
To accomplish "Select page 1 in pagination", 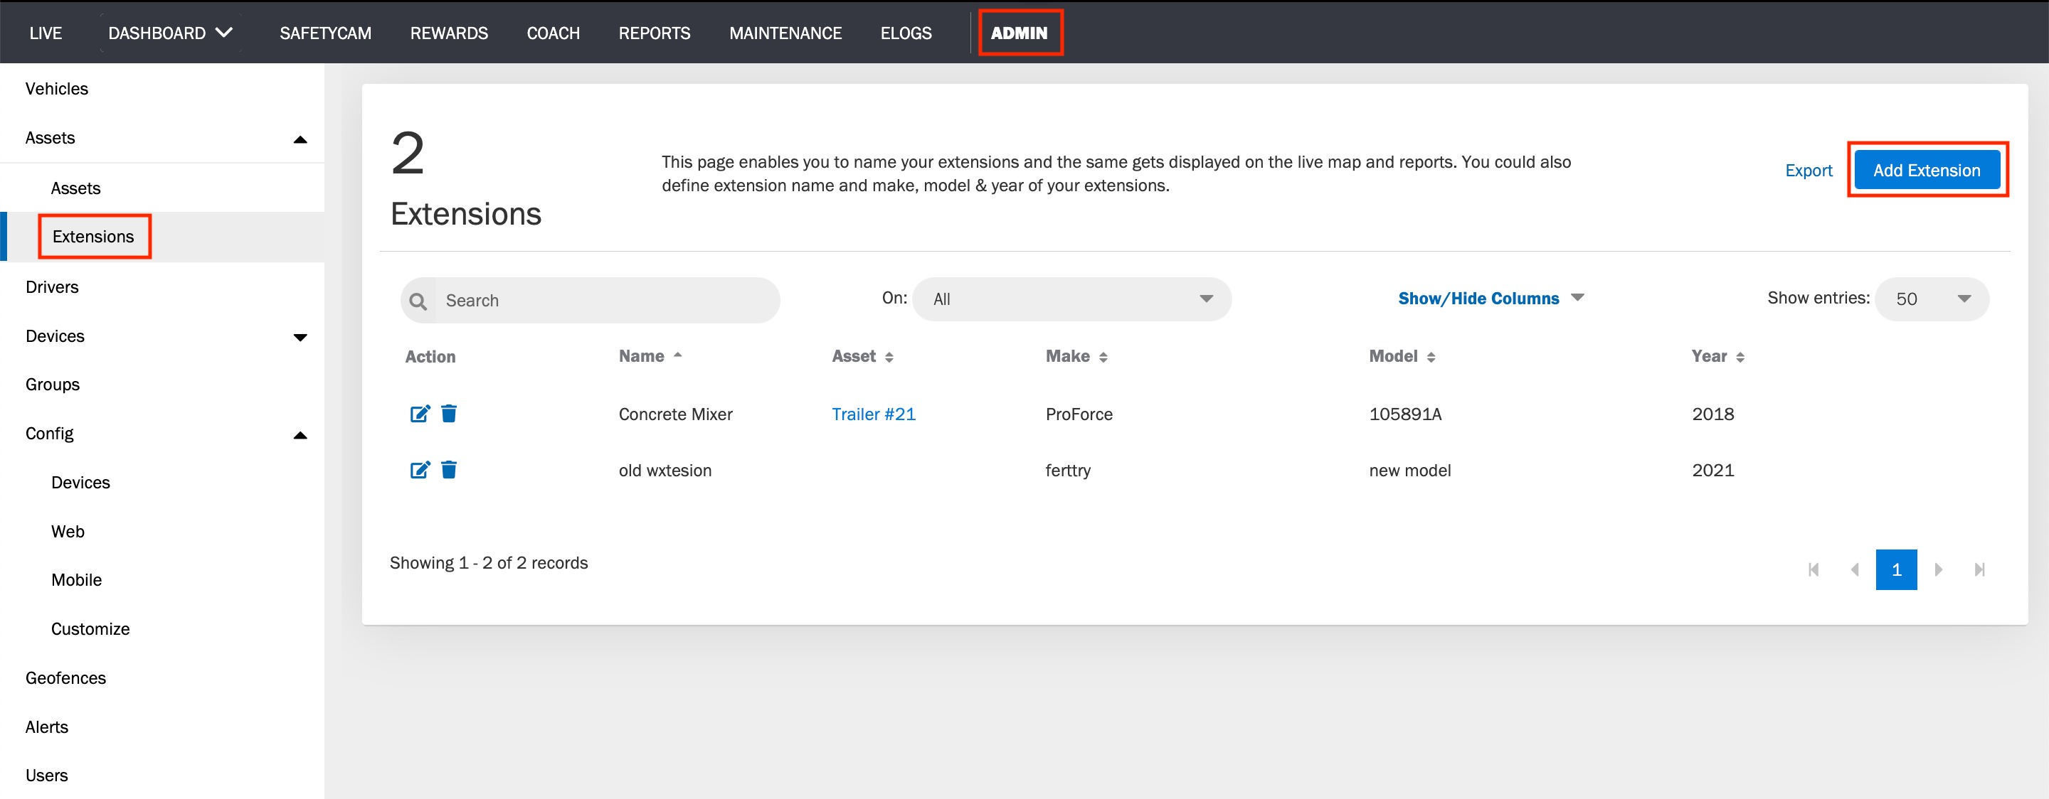I will click(1896, 569).
